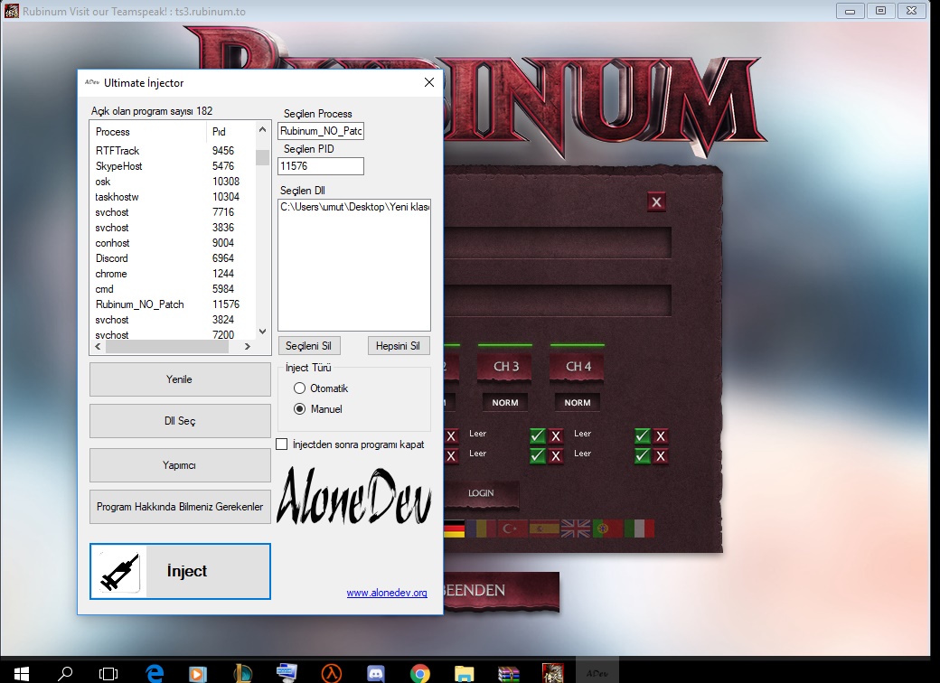
Task: Click rightmost green checkmark in upper Leer row
Action: pyautogui.click(x=642, y=435)
